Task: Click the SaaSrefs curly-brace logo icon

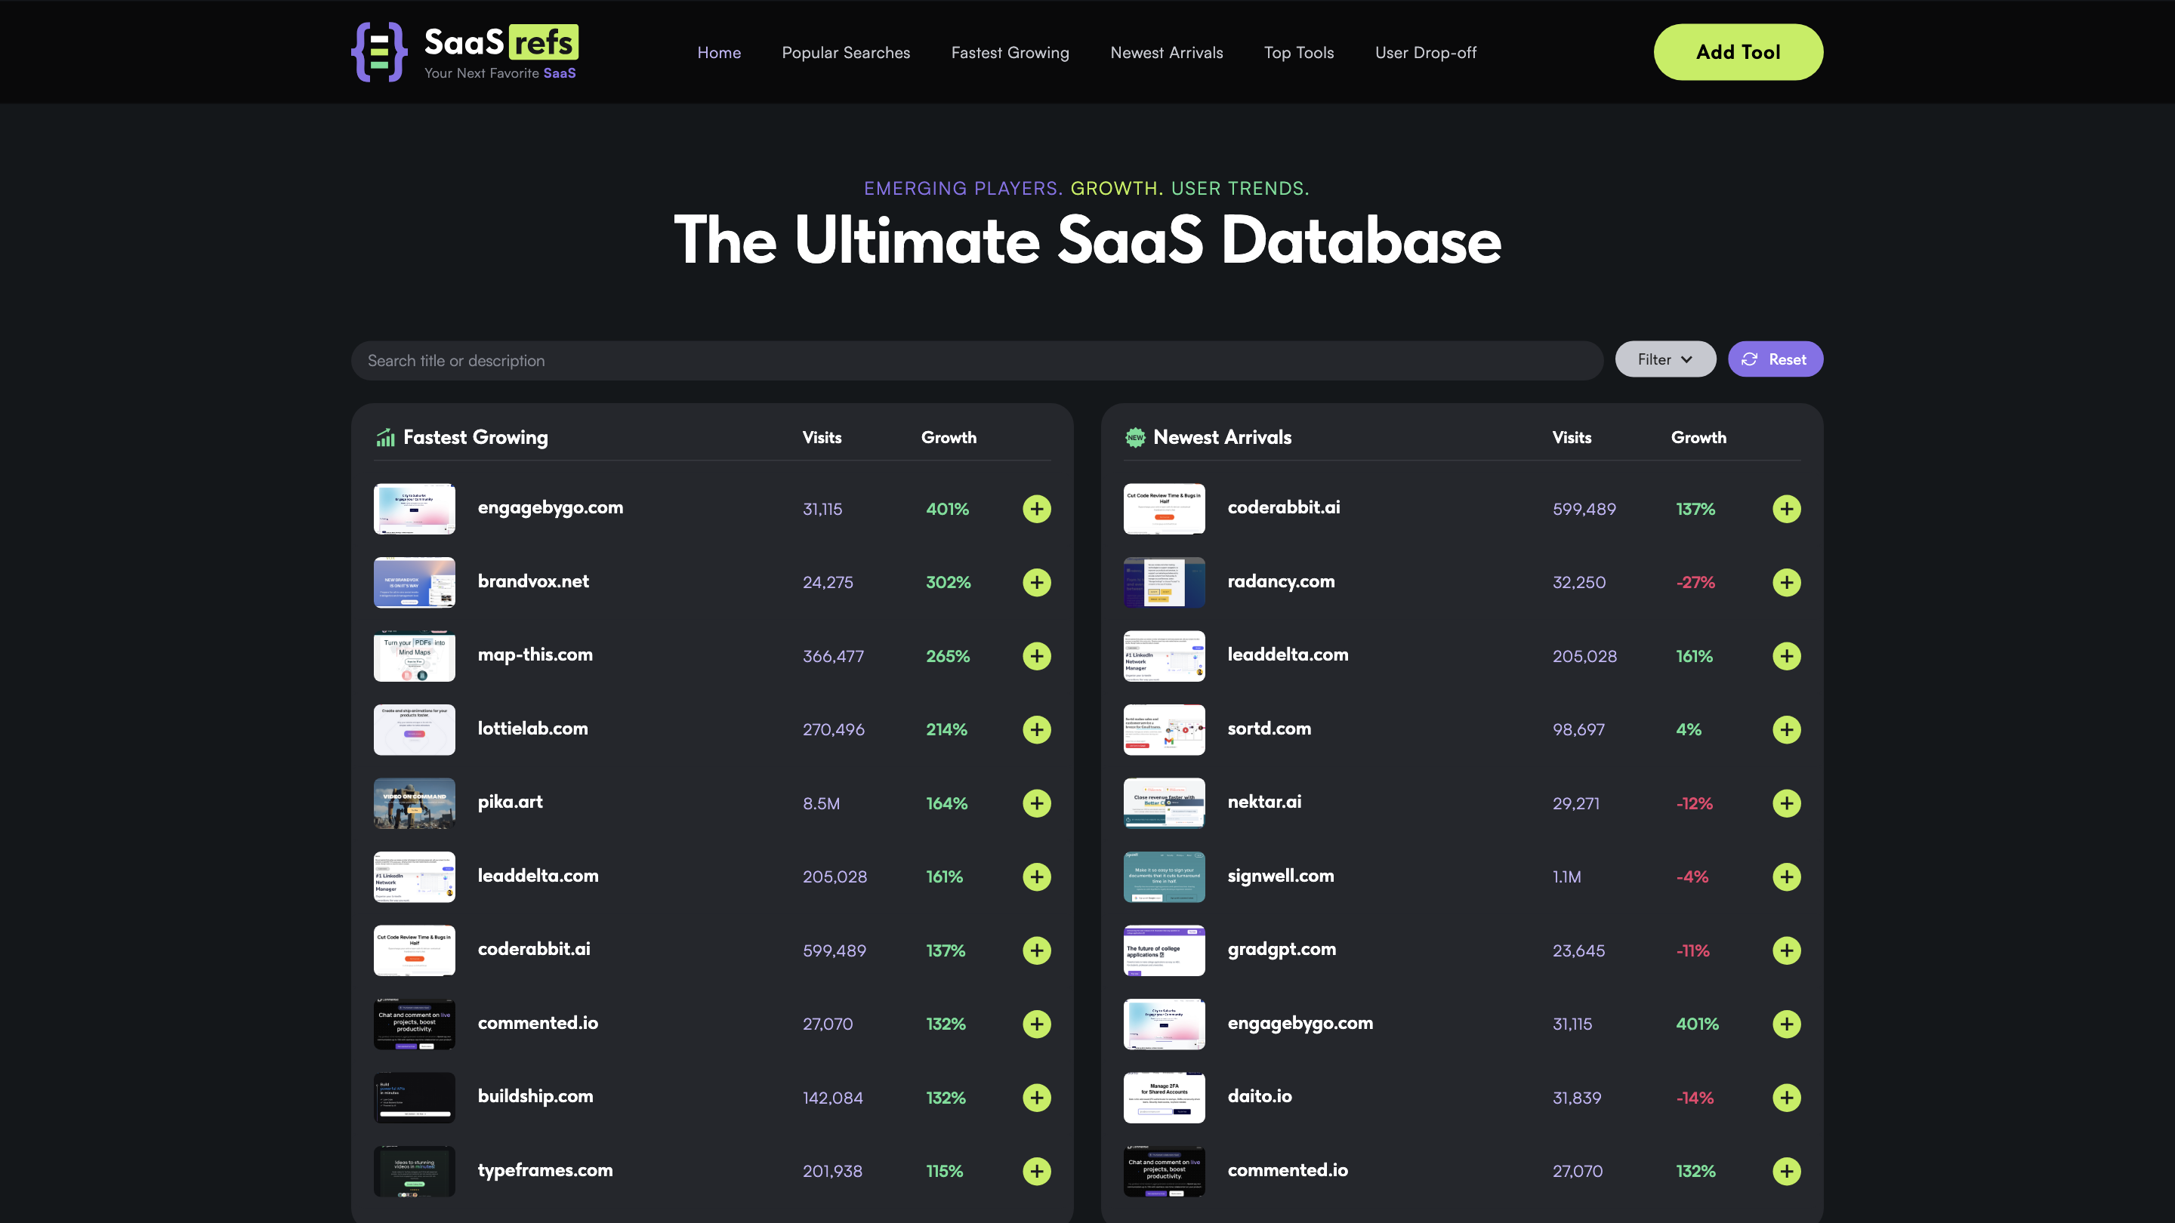Action: click(x=379, y=52)
